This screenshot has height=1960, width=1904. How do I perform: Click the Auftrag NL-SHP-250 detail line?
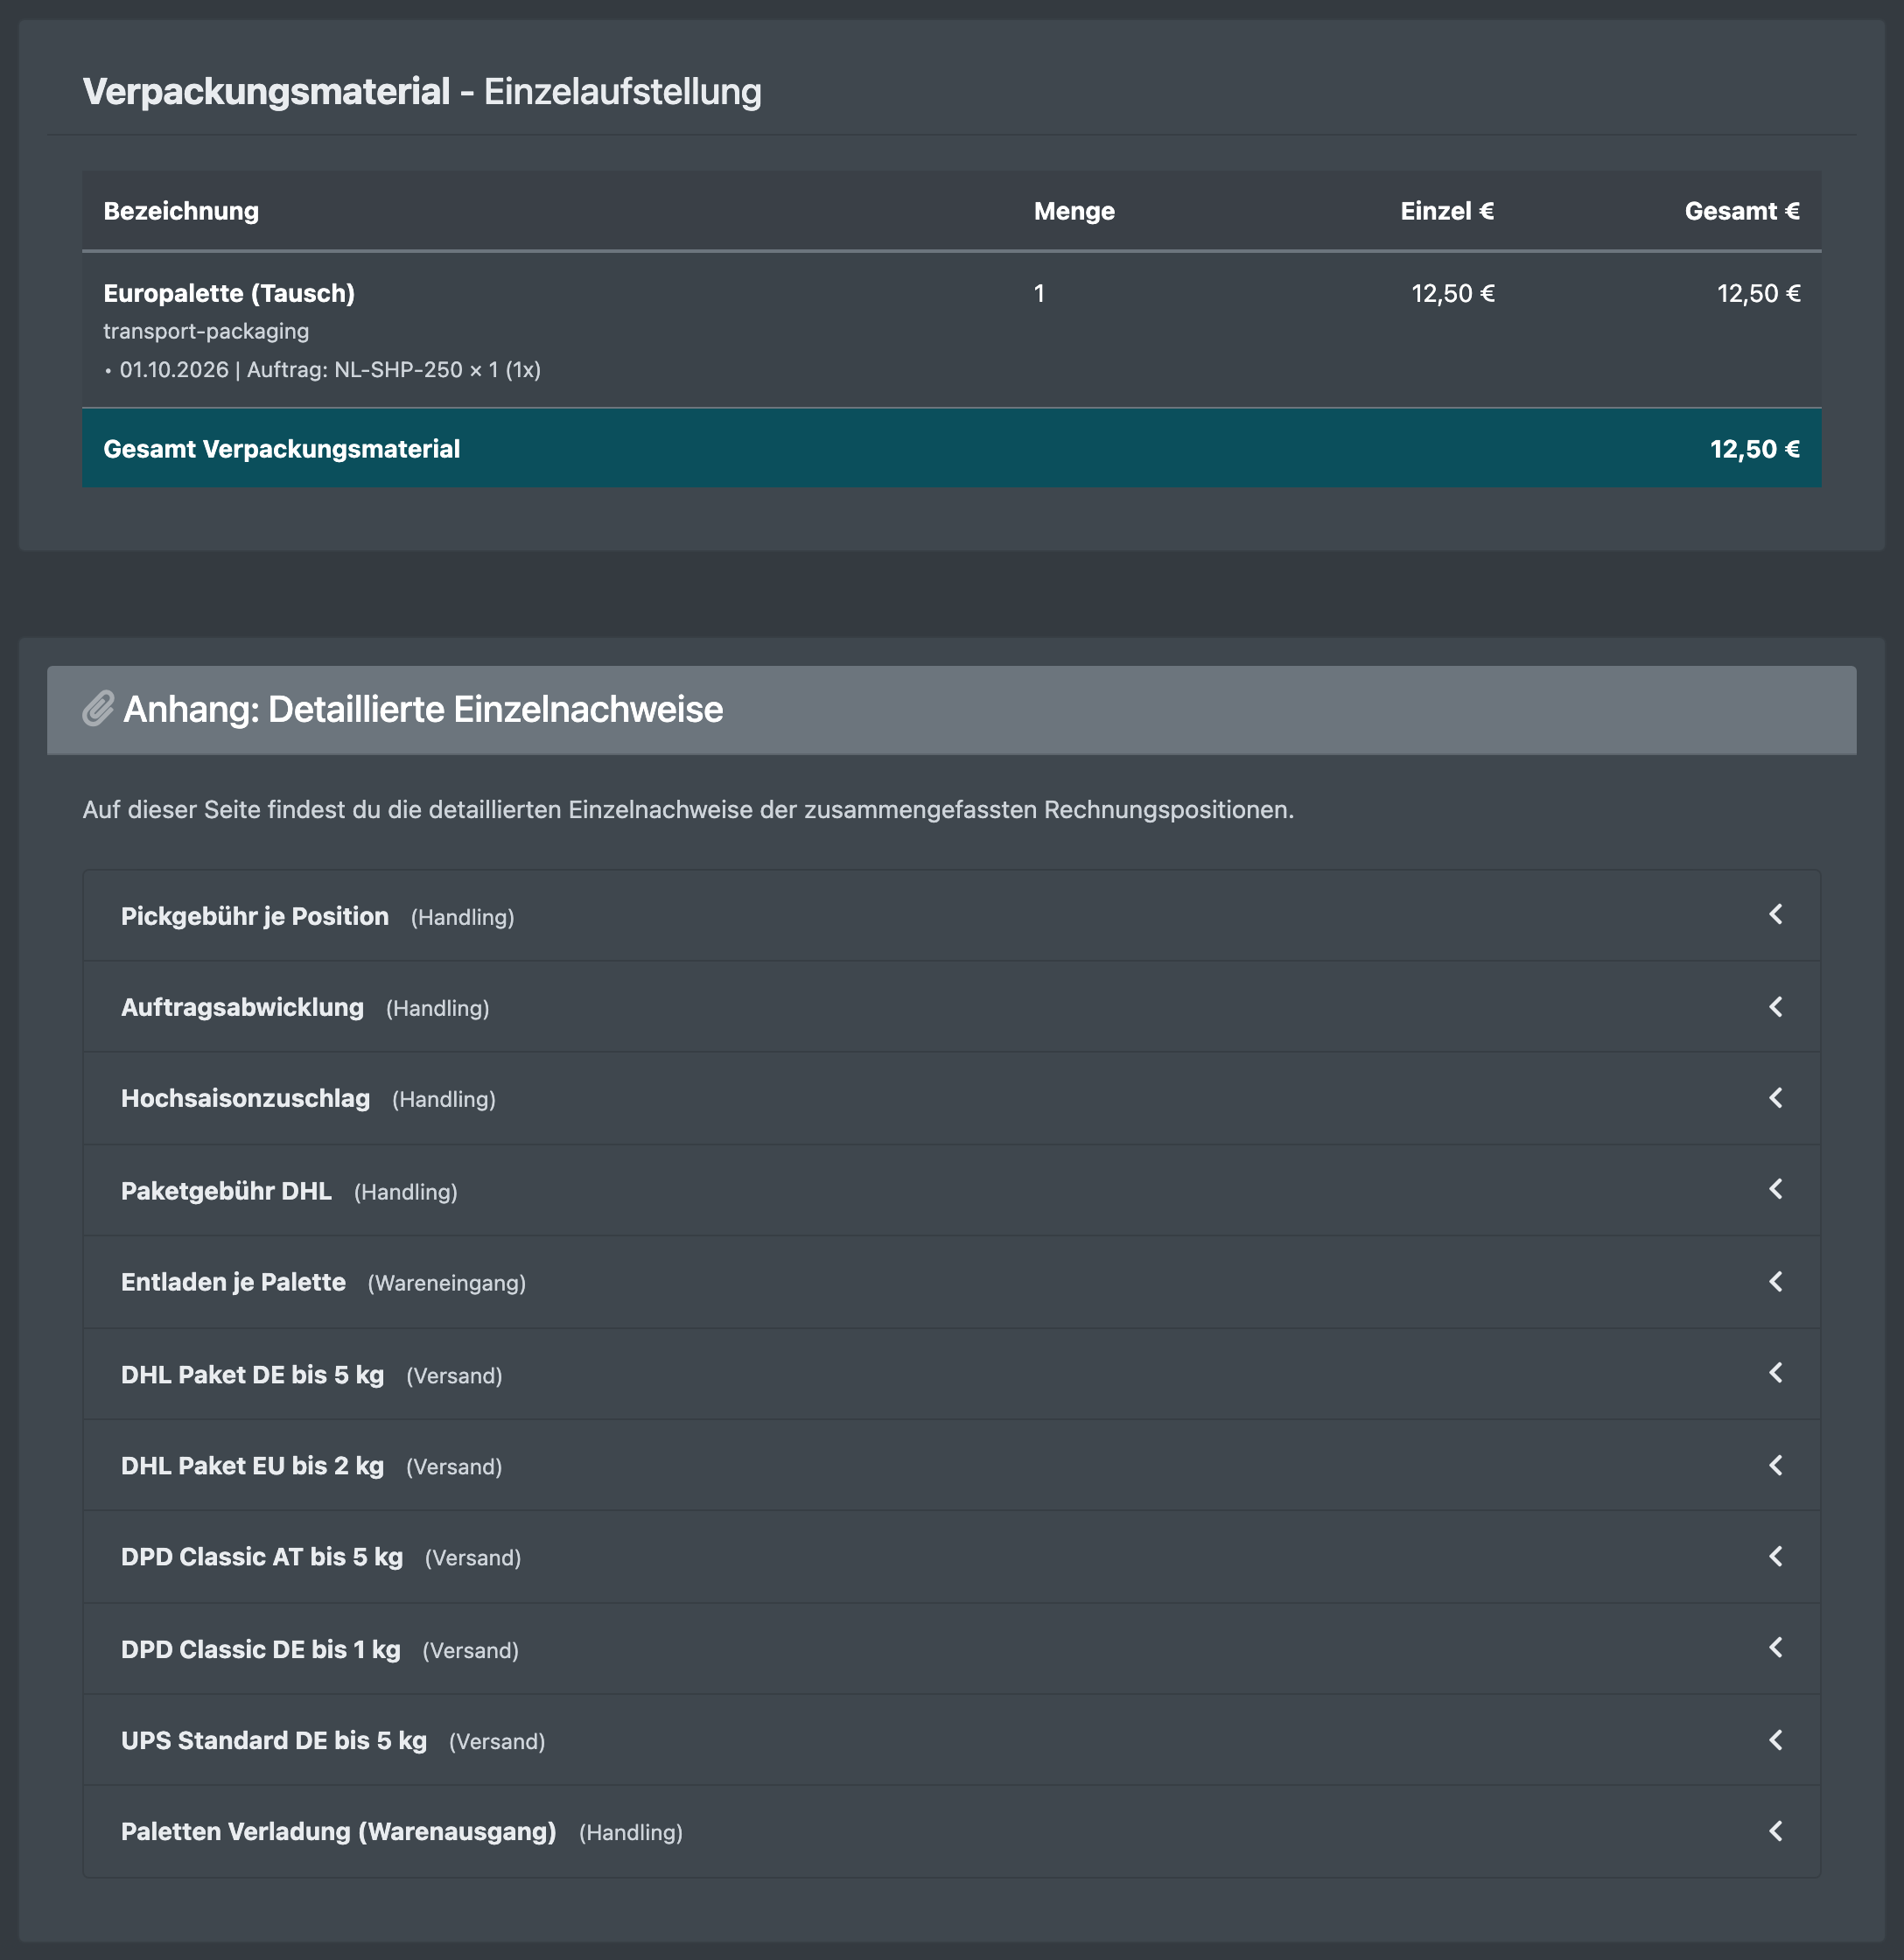point(322,370)
